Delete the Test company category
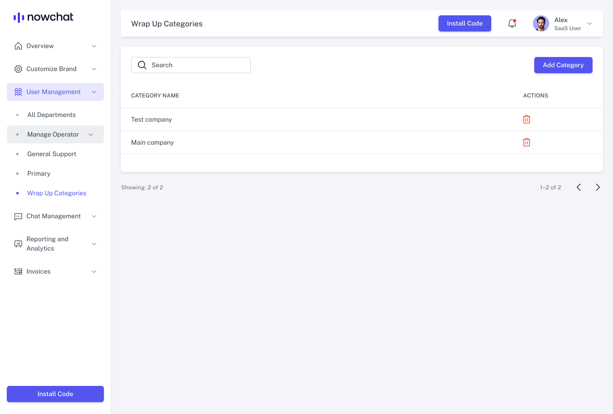The image size is (613, 414). coord(527,120)
